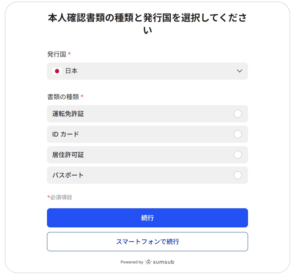Pick the パスポート radio button
Viewport: 295px width, 277px height.
(x=237, y=175)
